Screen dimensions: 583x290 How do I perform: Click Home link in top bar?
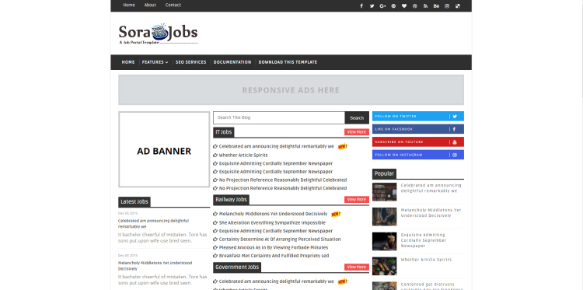click(129, 5)
